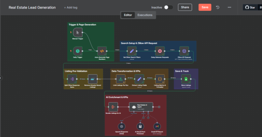Click the OpenAI Response chat model node

coord(122,126)
